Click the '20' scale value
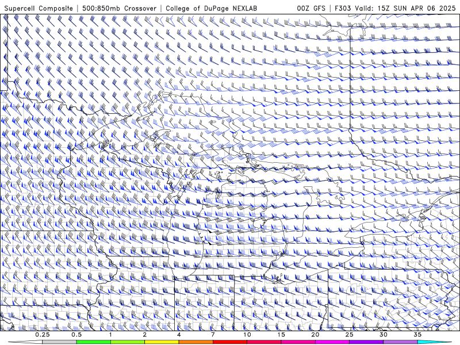 click(x=315, y=335)
